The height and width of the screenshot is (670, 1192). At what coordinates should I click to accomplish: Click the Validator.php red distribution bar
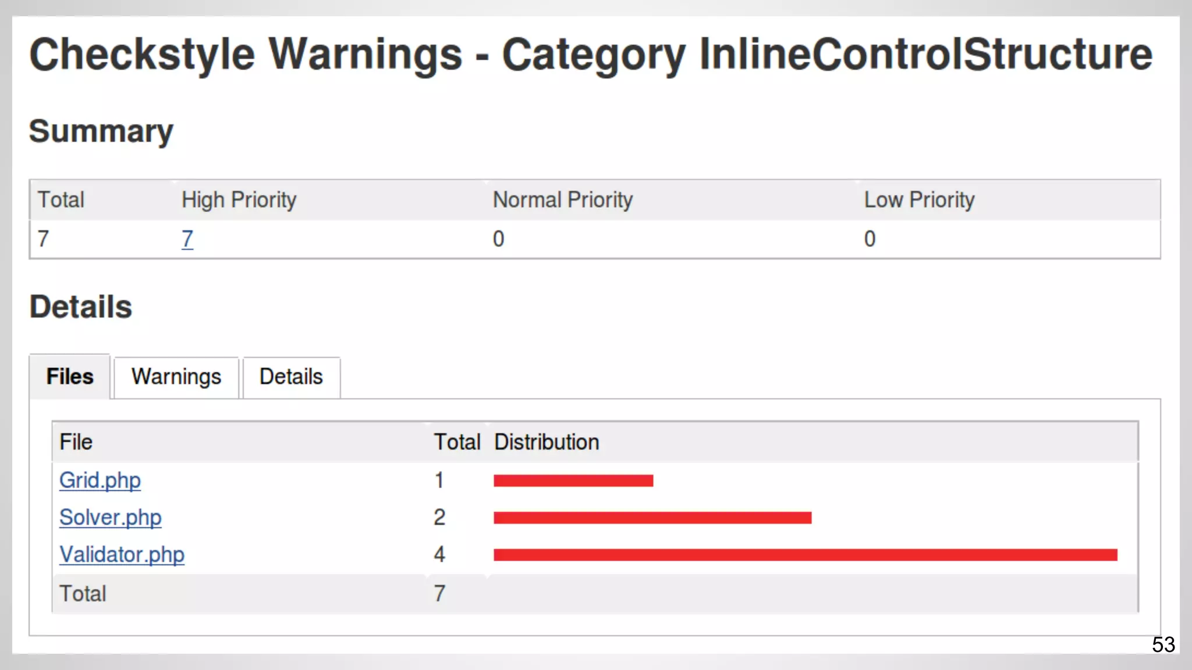pyautogui.click(x=805, y=555)
